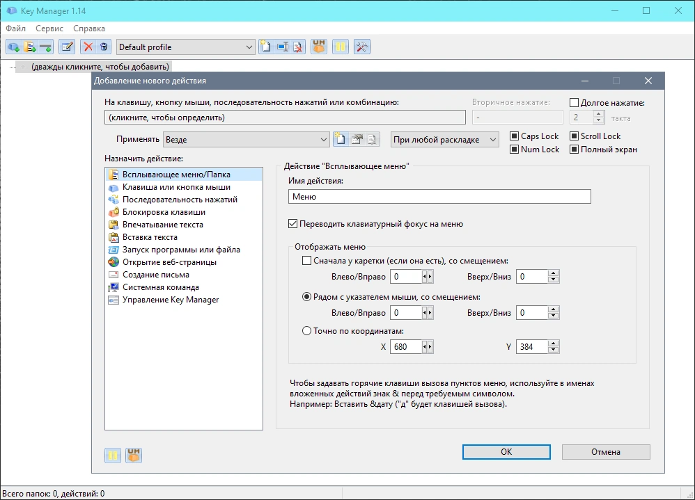Enable Сначала у каретки checkbox
The height and width of the screenshot is (500, 695).
(306, 261)
